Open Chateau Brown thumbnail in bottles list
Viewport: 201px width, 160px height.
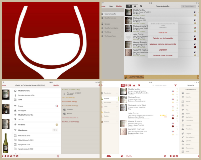128,20
